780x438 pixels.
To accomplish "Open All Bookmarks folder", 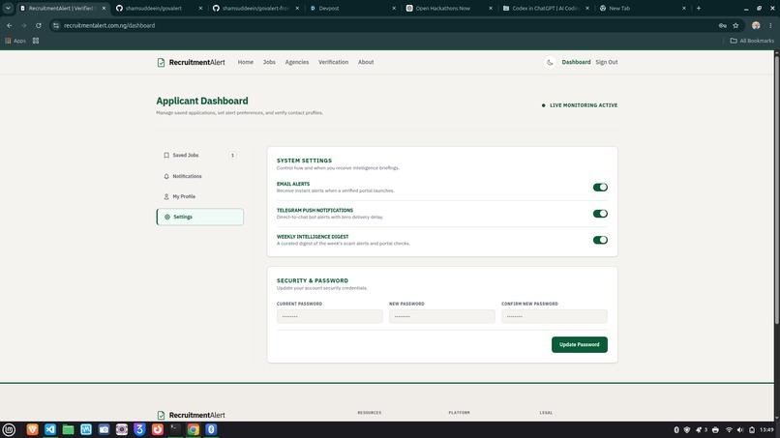I will click(752, 41).
